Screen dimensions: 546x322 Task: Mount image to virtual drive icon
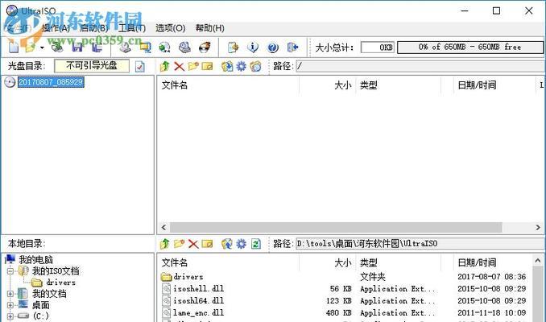pyautogui.click(x=185, y=47)
